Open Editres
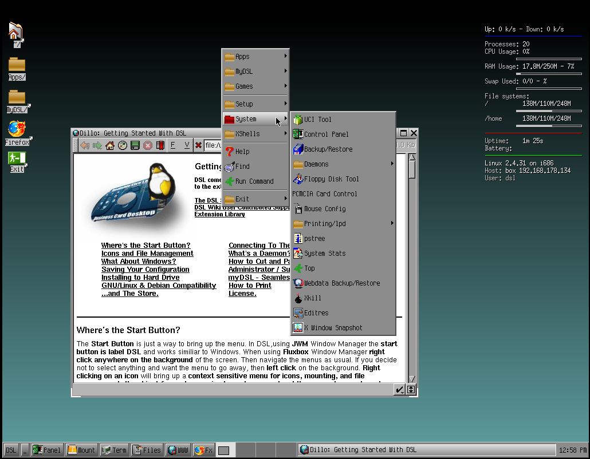 click(343, 312)
